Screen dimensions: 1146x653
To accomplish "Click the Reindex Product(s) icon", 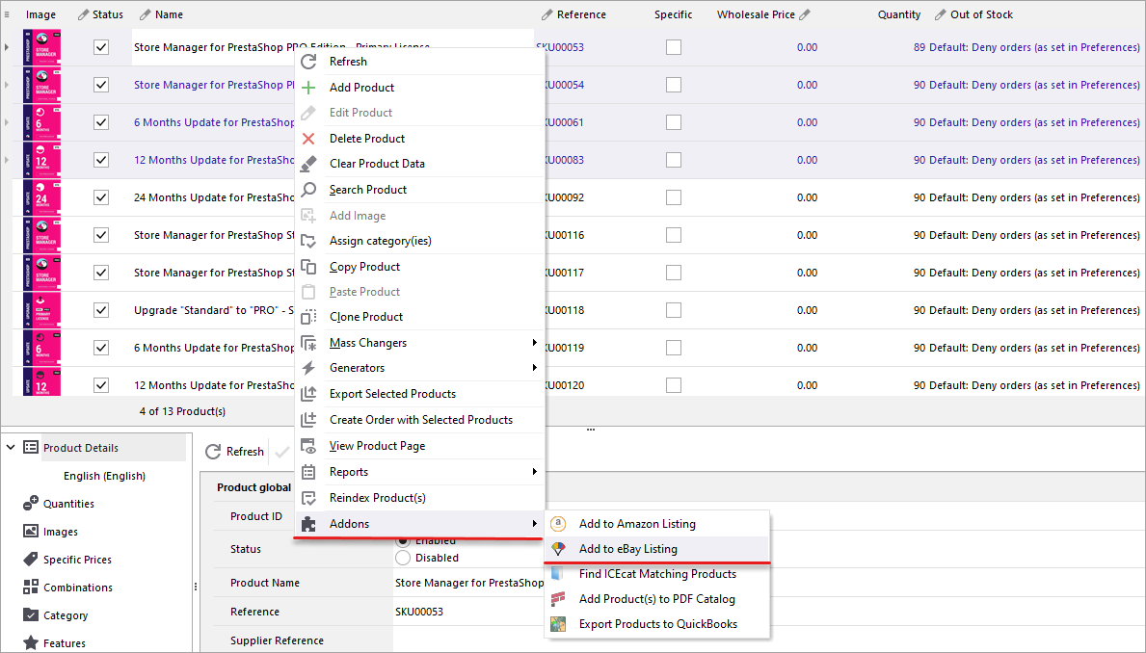I will click(x=308, y=498).
